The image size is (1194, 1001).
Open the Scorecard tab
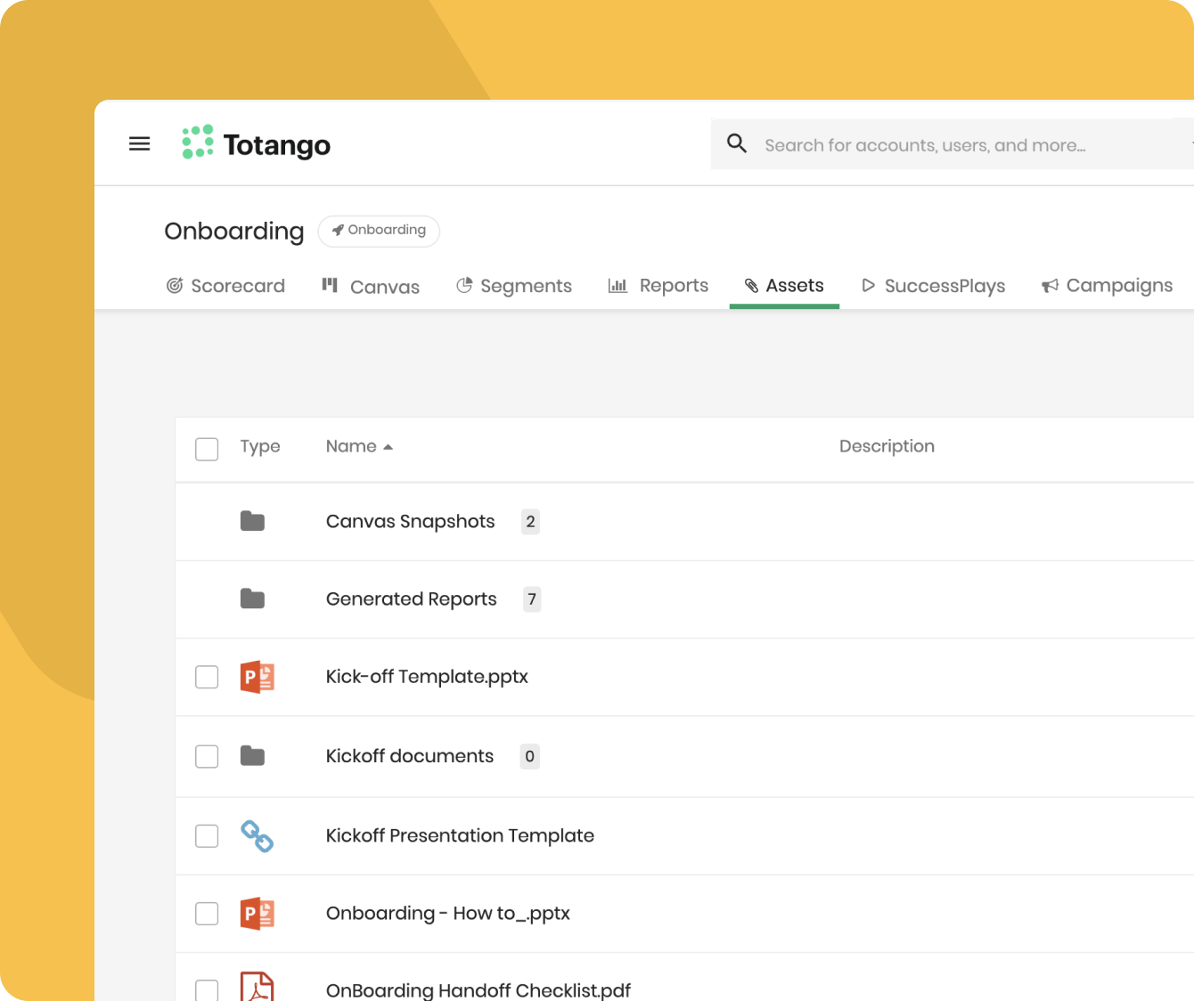[225, 286]
